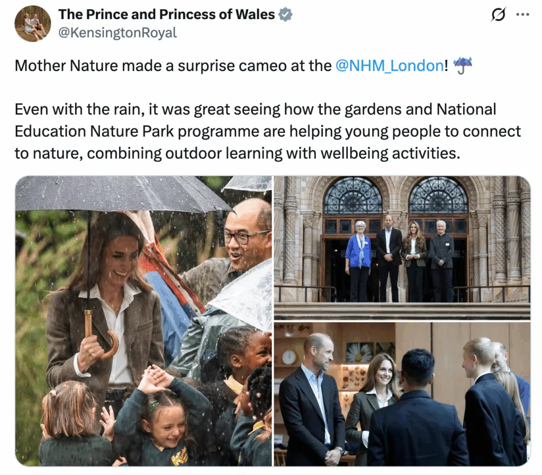Open the indoor group conversation photo
The image size is (542, 475).
402,395
